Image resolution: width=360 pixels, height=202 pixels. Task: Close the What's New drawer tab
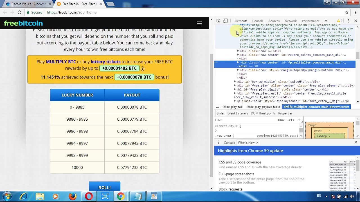tap(257, 143)
